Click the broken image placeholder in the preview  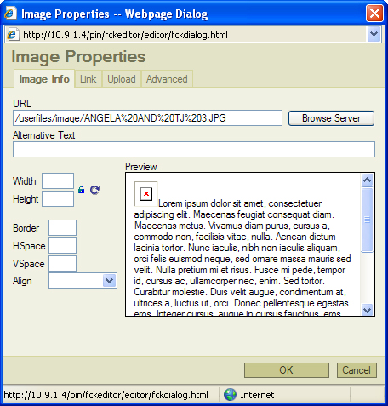146,194
